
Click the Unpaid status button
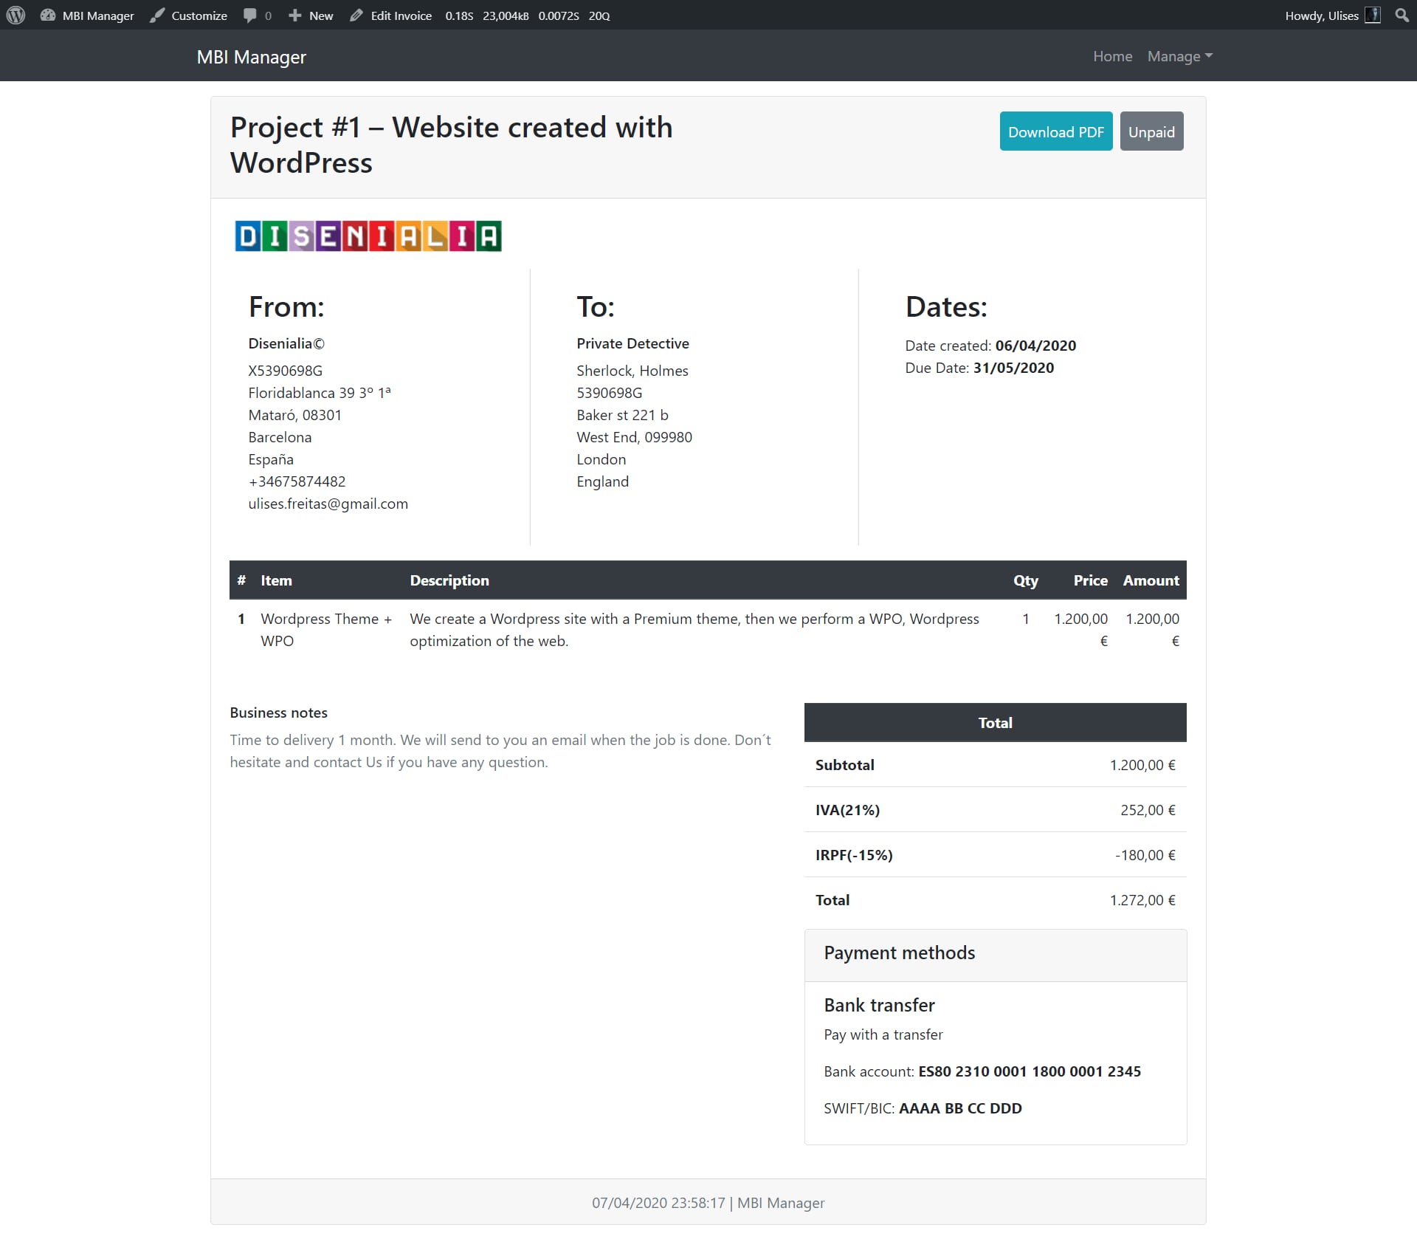click(x=1151, y=132)
